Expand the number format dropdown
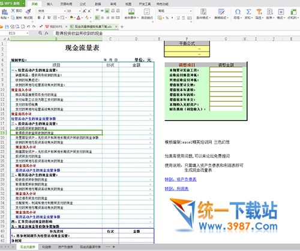 191,11
